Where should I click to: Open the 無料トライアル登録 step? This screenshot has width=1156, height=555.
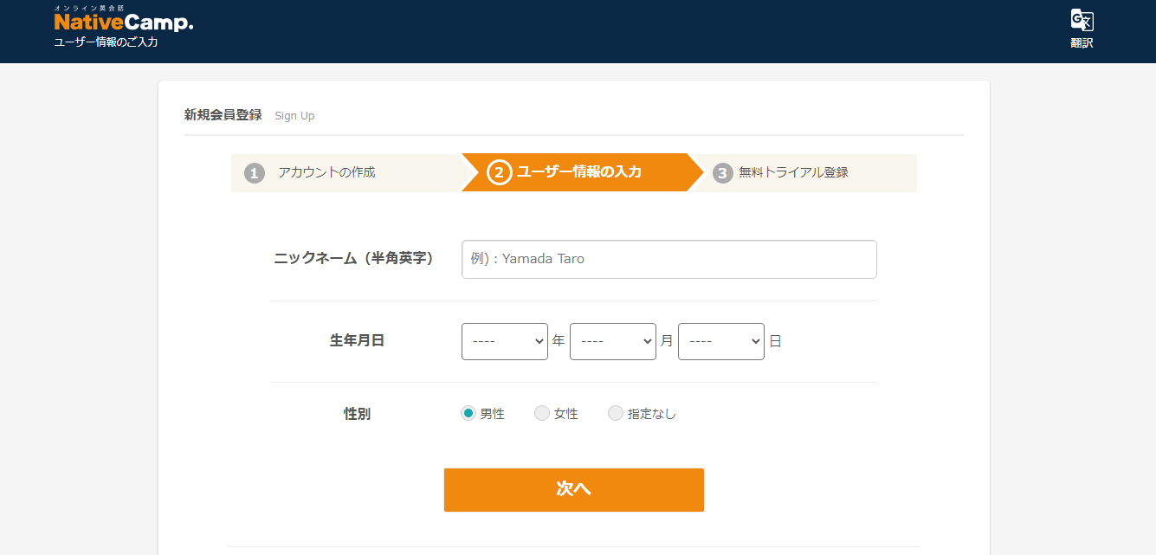tap(793, 172)
